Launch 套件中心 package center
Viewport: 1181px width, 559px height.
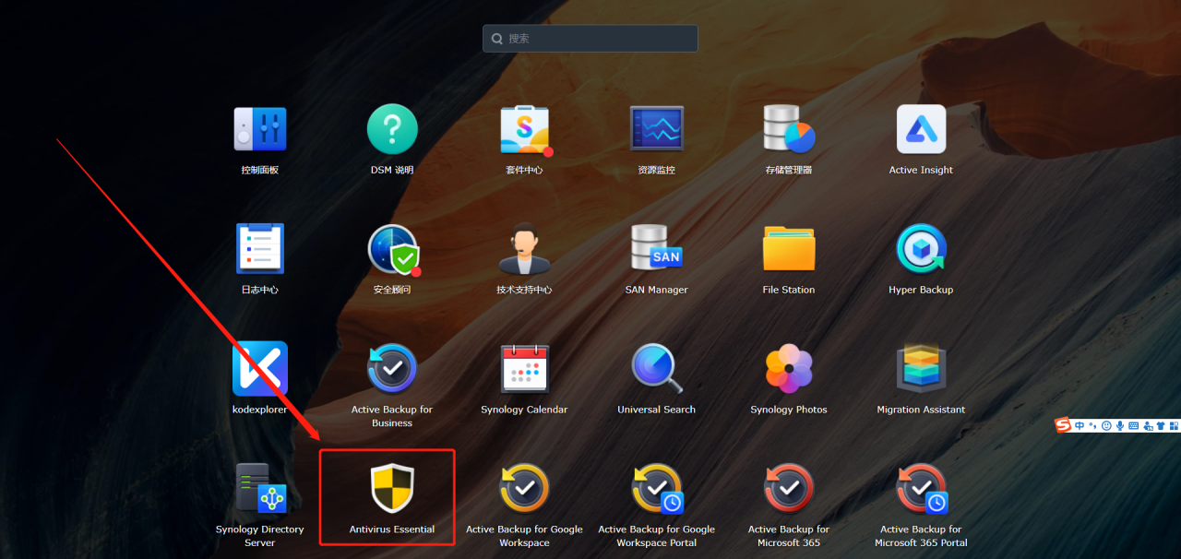[524, 129]
